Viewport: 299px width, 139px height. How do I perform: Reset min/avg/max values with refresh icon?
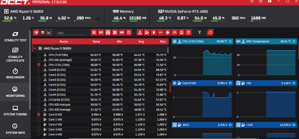210,32
